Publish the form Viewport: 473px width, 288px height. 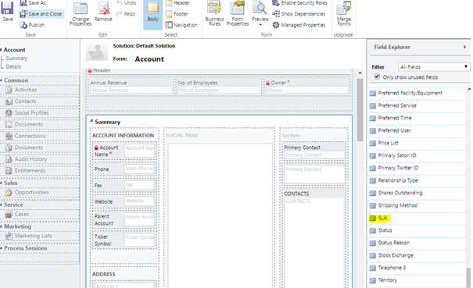(x=32, y=25)
